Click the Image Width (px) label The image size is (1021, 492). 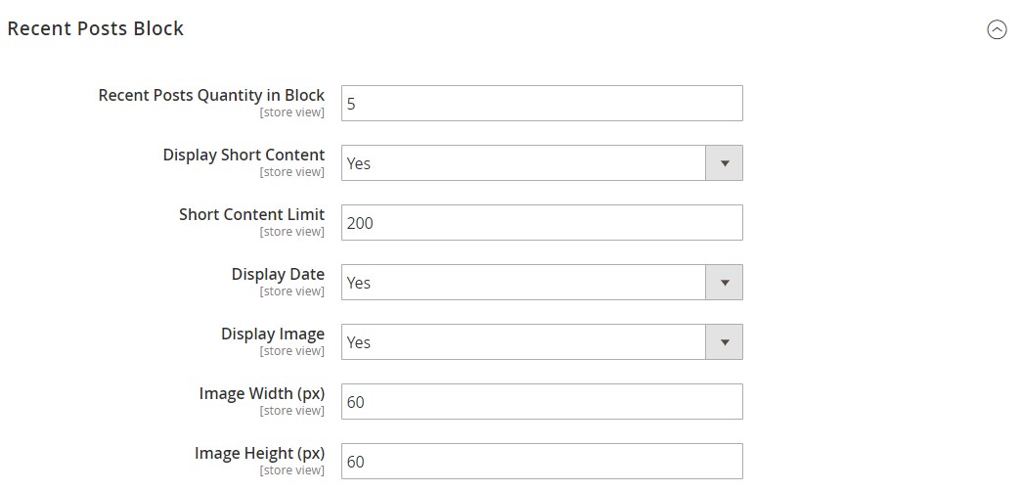coord(261,393)
